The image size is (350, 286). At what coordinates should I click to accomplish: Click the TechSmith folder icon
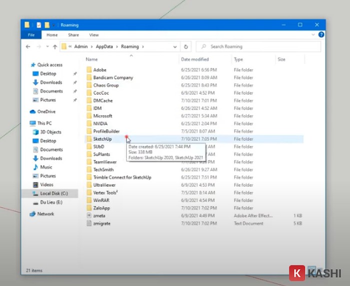point(89,170)
